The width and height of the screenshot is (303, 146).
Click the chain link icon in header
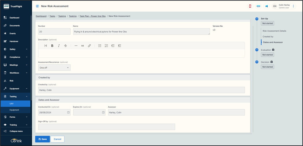click(x=258, y=6)
